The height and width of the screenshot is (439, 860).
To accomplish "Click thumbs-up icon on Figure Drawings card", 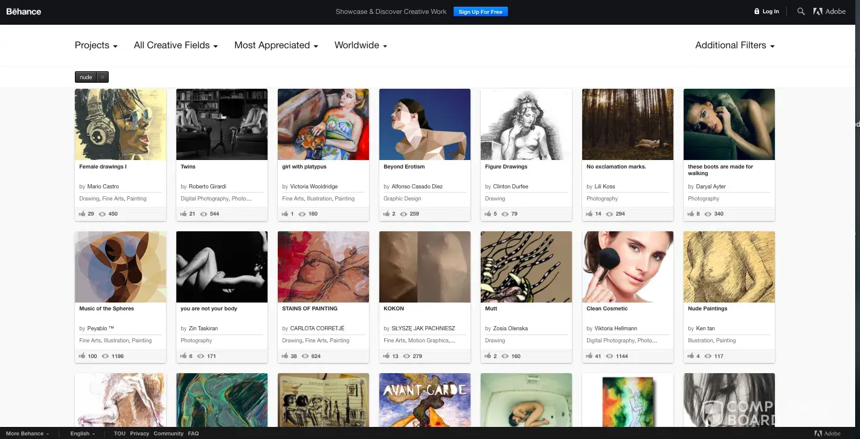I will point(488,214).
